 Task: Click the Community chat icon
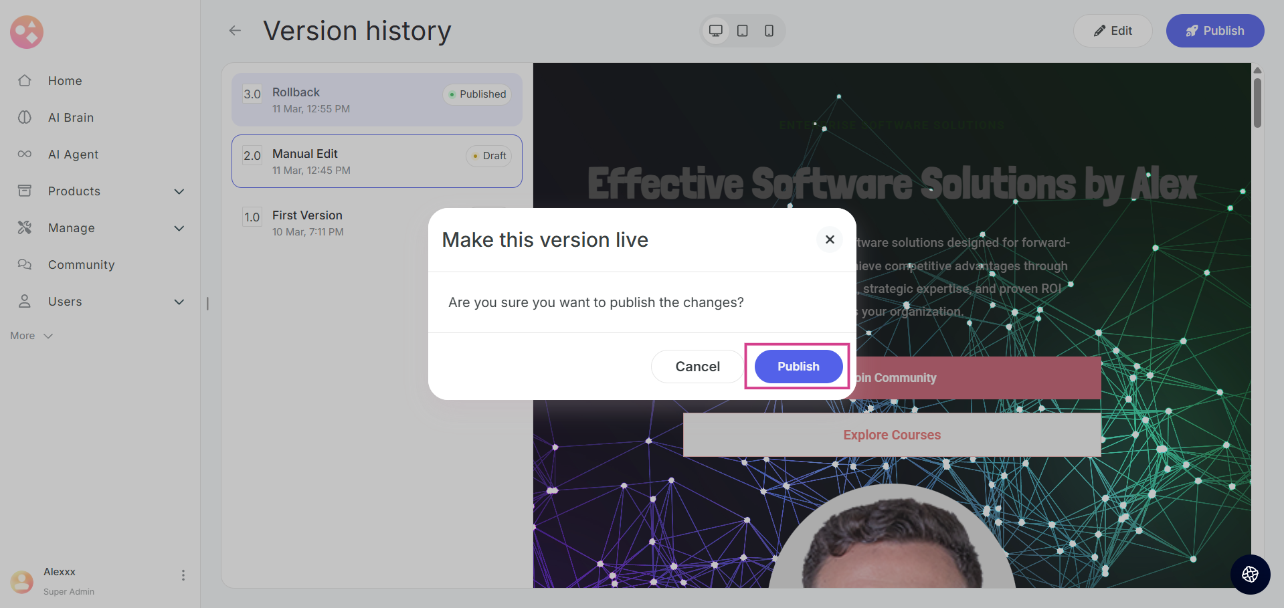[25, 264]
